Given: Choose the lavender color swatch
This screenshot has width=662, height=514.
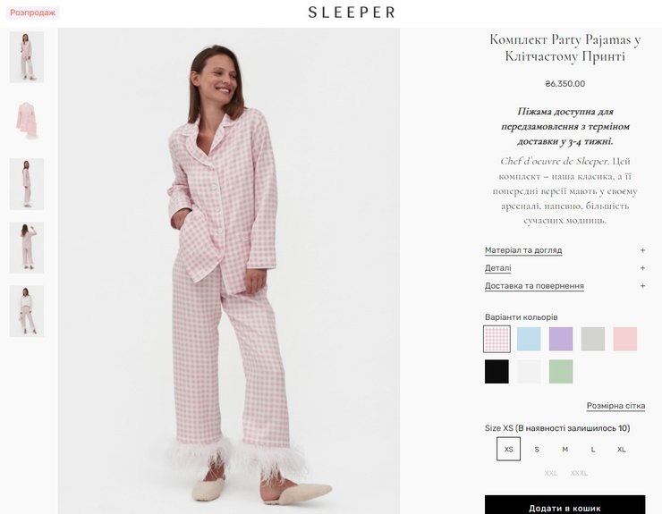Looking at the screenshot, I should tap(561, 339).
